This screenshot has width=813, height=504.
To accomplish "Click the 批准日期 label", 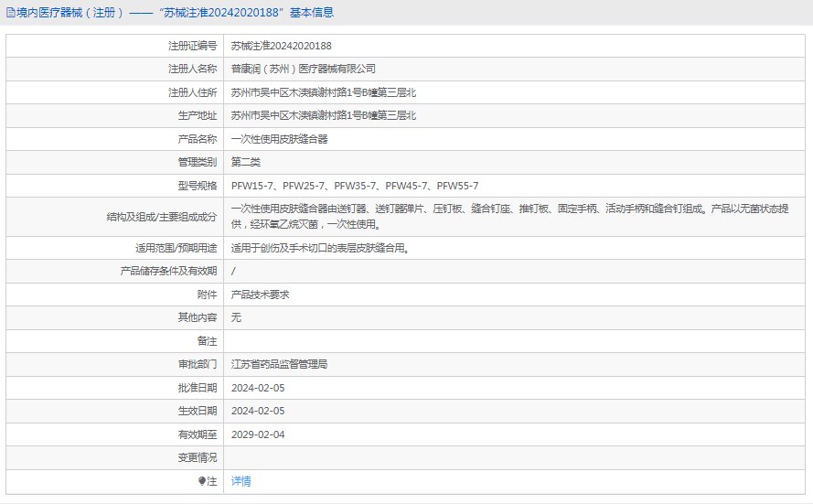I will coord(198,388).
